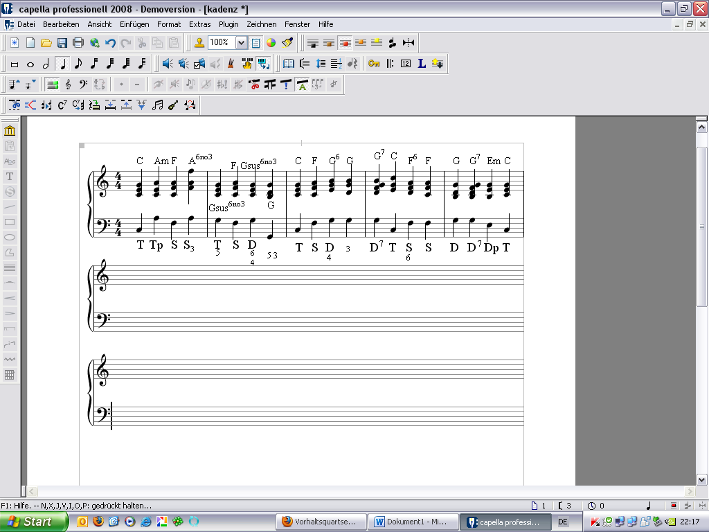
Task: Click the key icon in the toolbar
Action: click(373, 64)
